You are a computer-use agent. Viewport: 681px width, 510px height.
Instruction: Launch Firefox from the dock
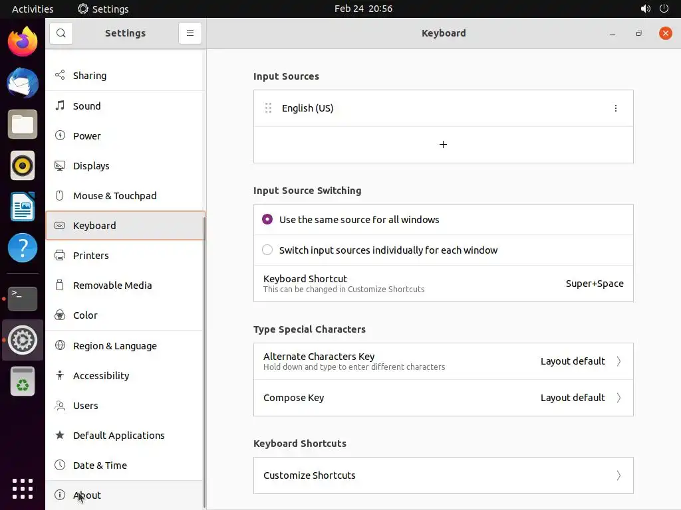(x=23, y=42)
